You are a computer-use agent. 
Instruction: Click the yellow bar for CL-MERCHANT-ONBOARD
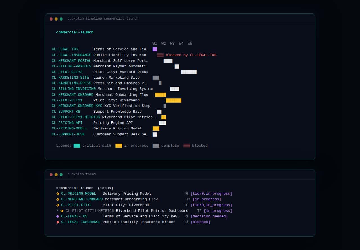click(x=160, y=95)
